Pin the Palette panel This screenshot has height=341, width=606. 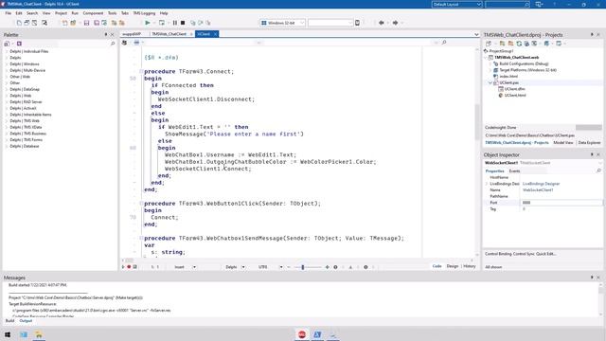(106, 35)
